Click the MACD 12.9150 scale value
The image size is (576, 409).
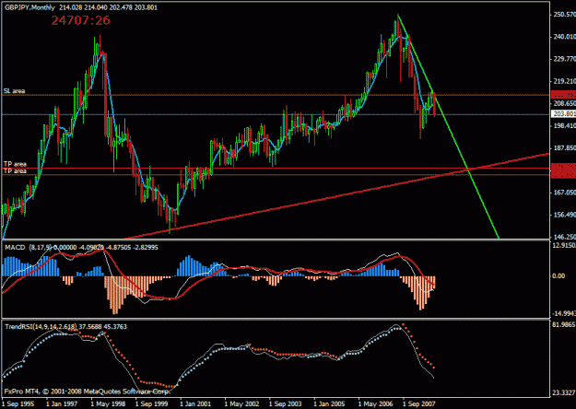pyautogui.click(x=564, y=245)
